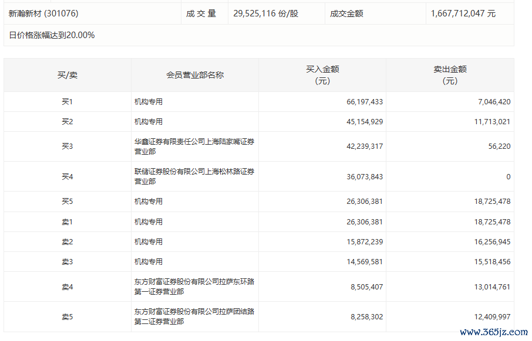
Task: Click the 卖出金额 (元) column header
Action: [450, 75]
